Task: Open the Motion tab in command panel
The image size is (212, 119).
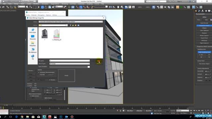Action: tap(206, 11)
